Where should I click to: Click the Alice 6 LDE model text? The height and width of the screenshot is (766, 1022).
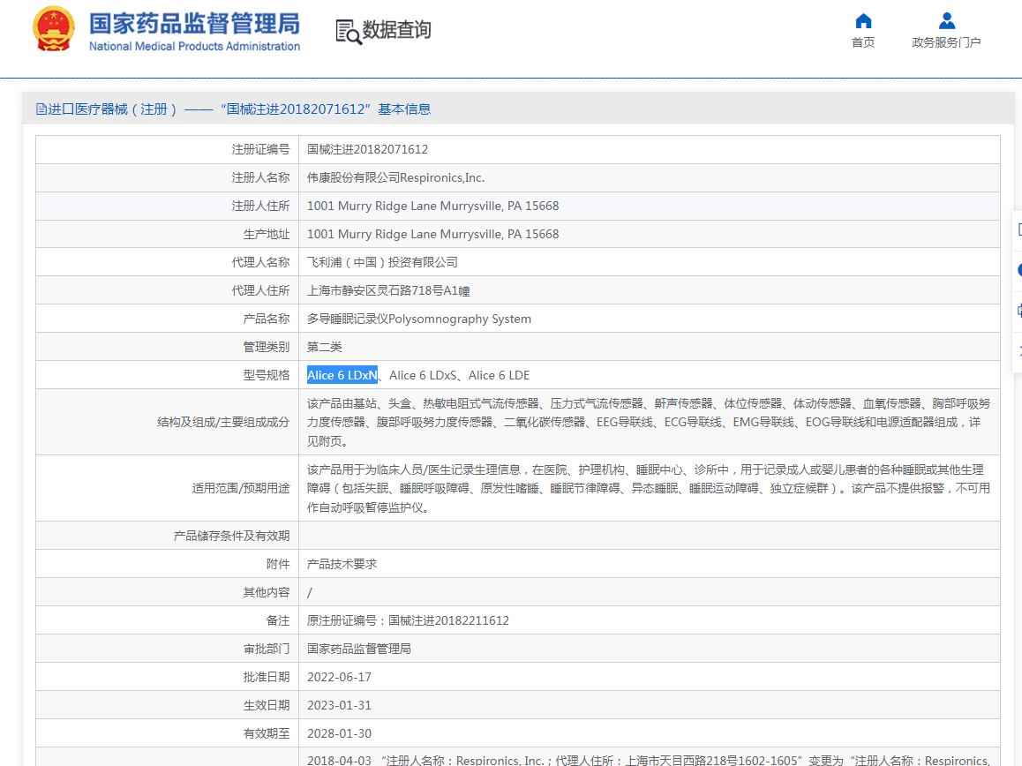point(500,376)
